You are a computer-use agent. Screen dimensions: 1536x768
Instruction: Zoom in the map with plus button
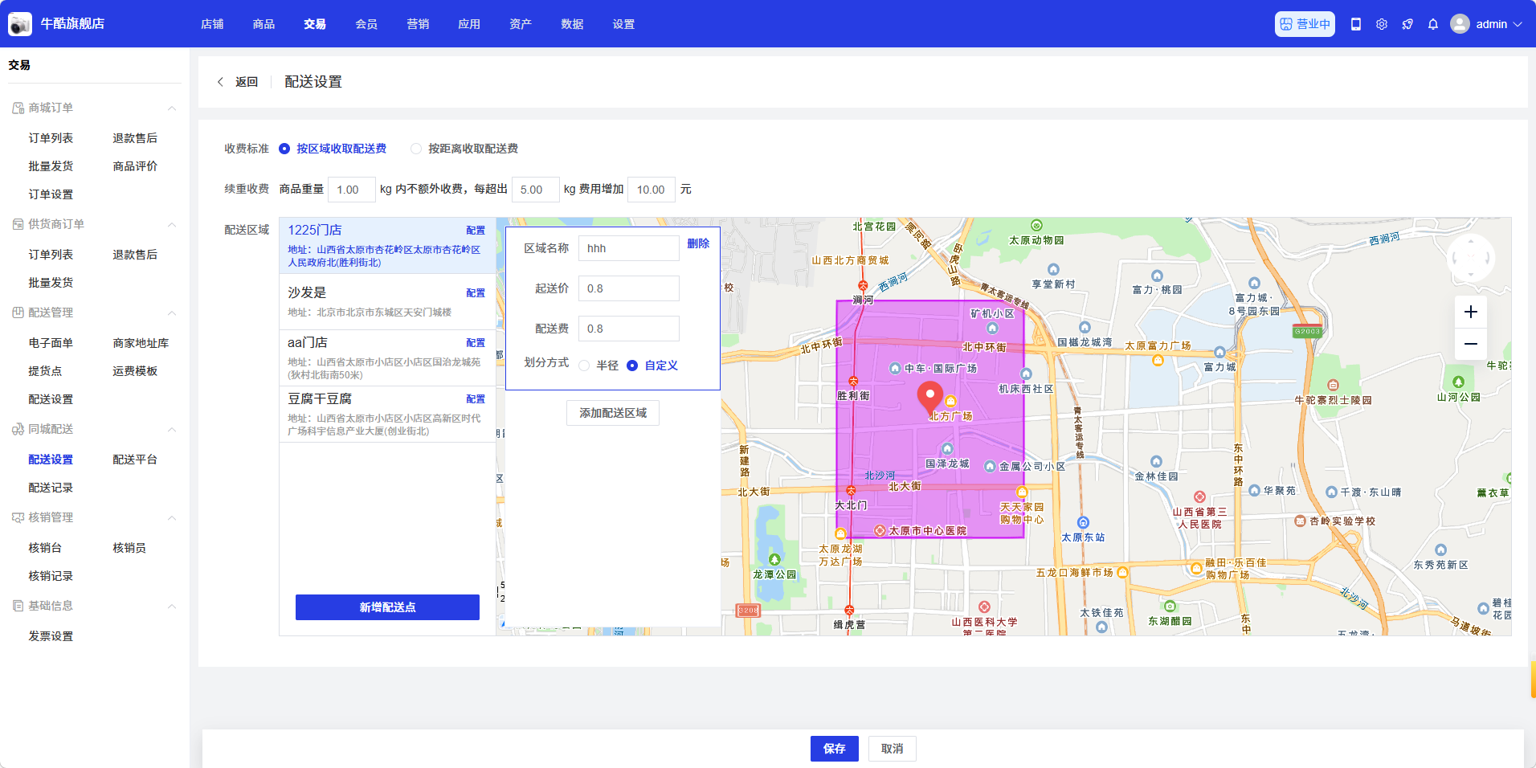tap(1471, 312)
